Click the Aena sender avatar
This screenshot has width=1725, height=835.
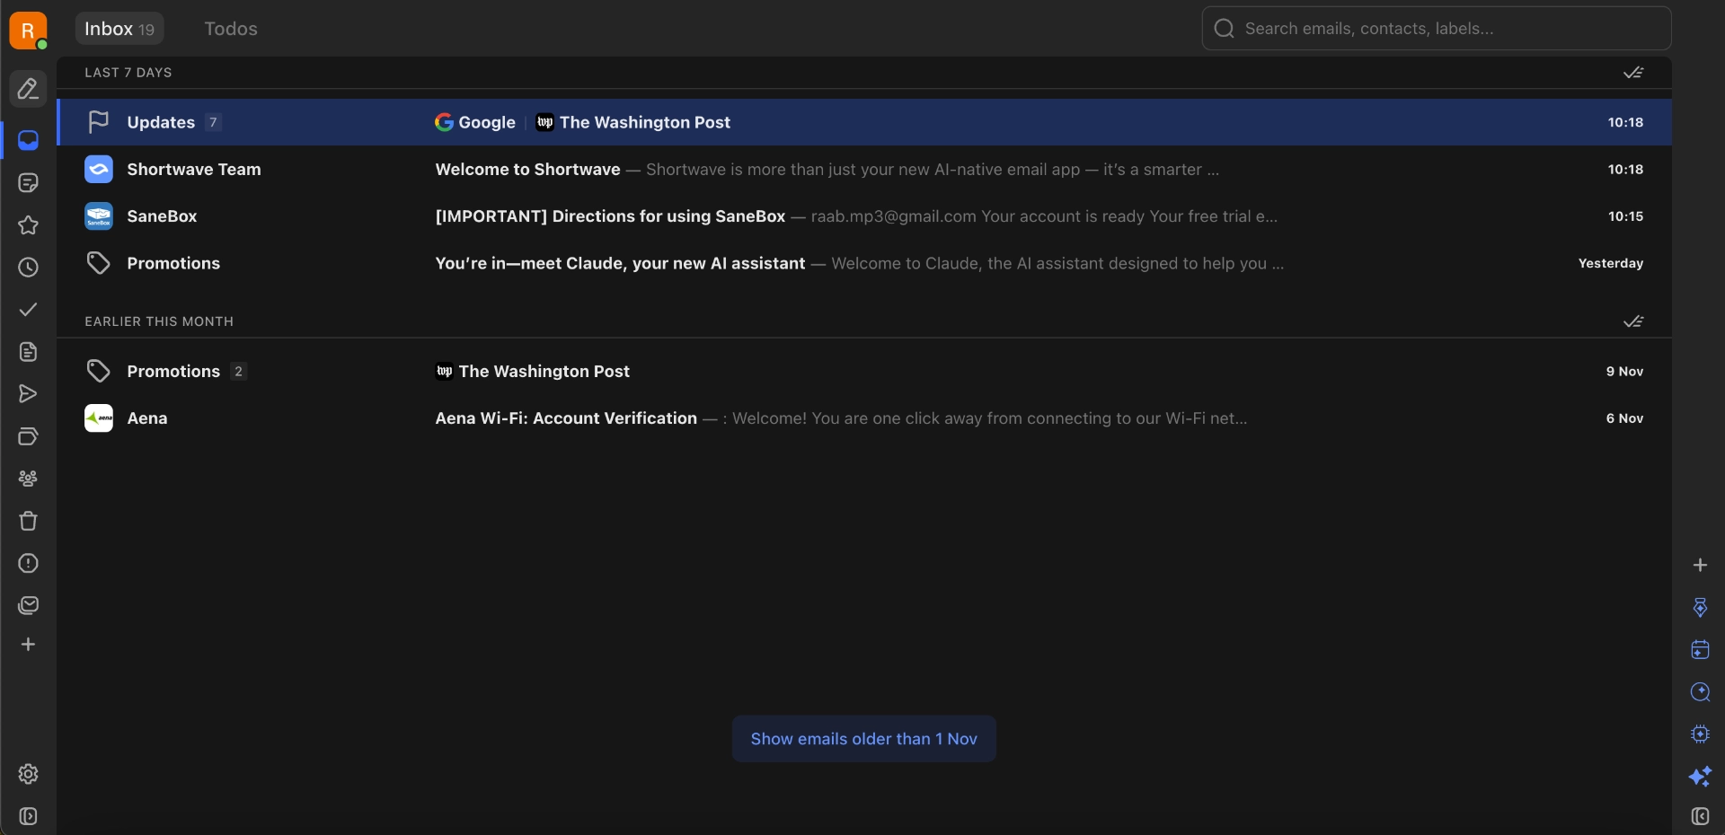(x=99, y=418)
